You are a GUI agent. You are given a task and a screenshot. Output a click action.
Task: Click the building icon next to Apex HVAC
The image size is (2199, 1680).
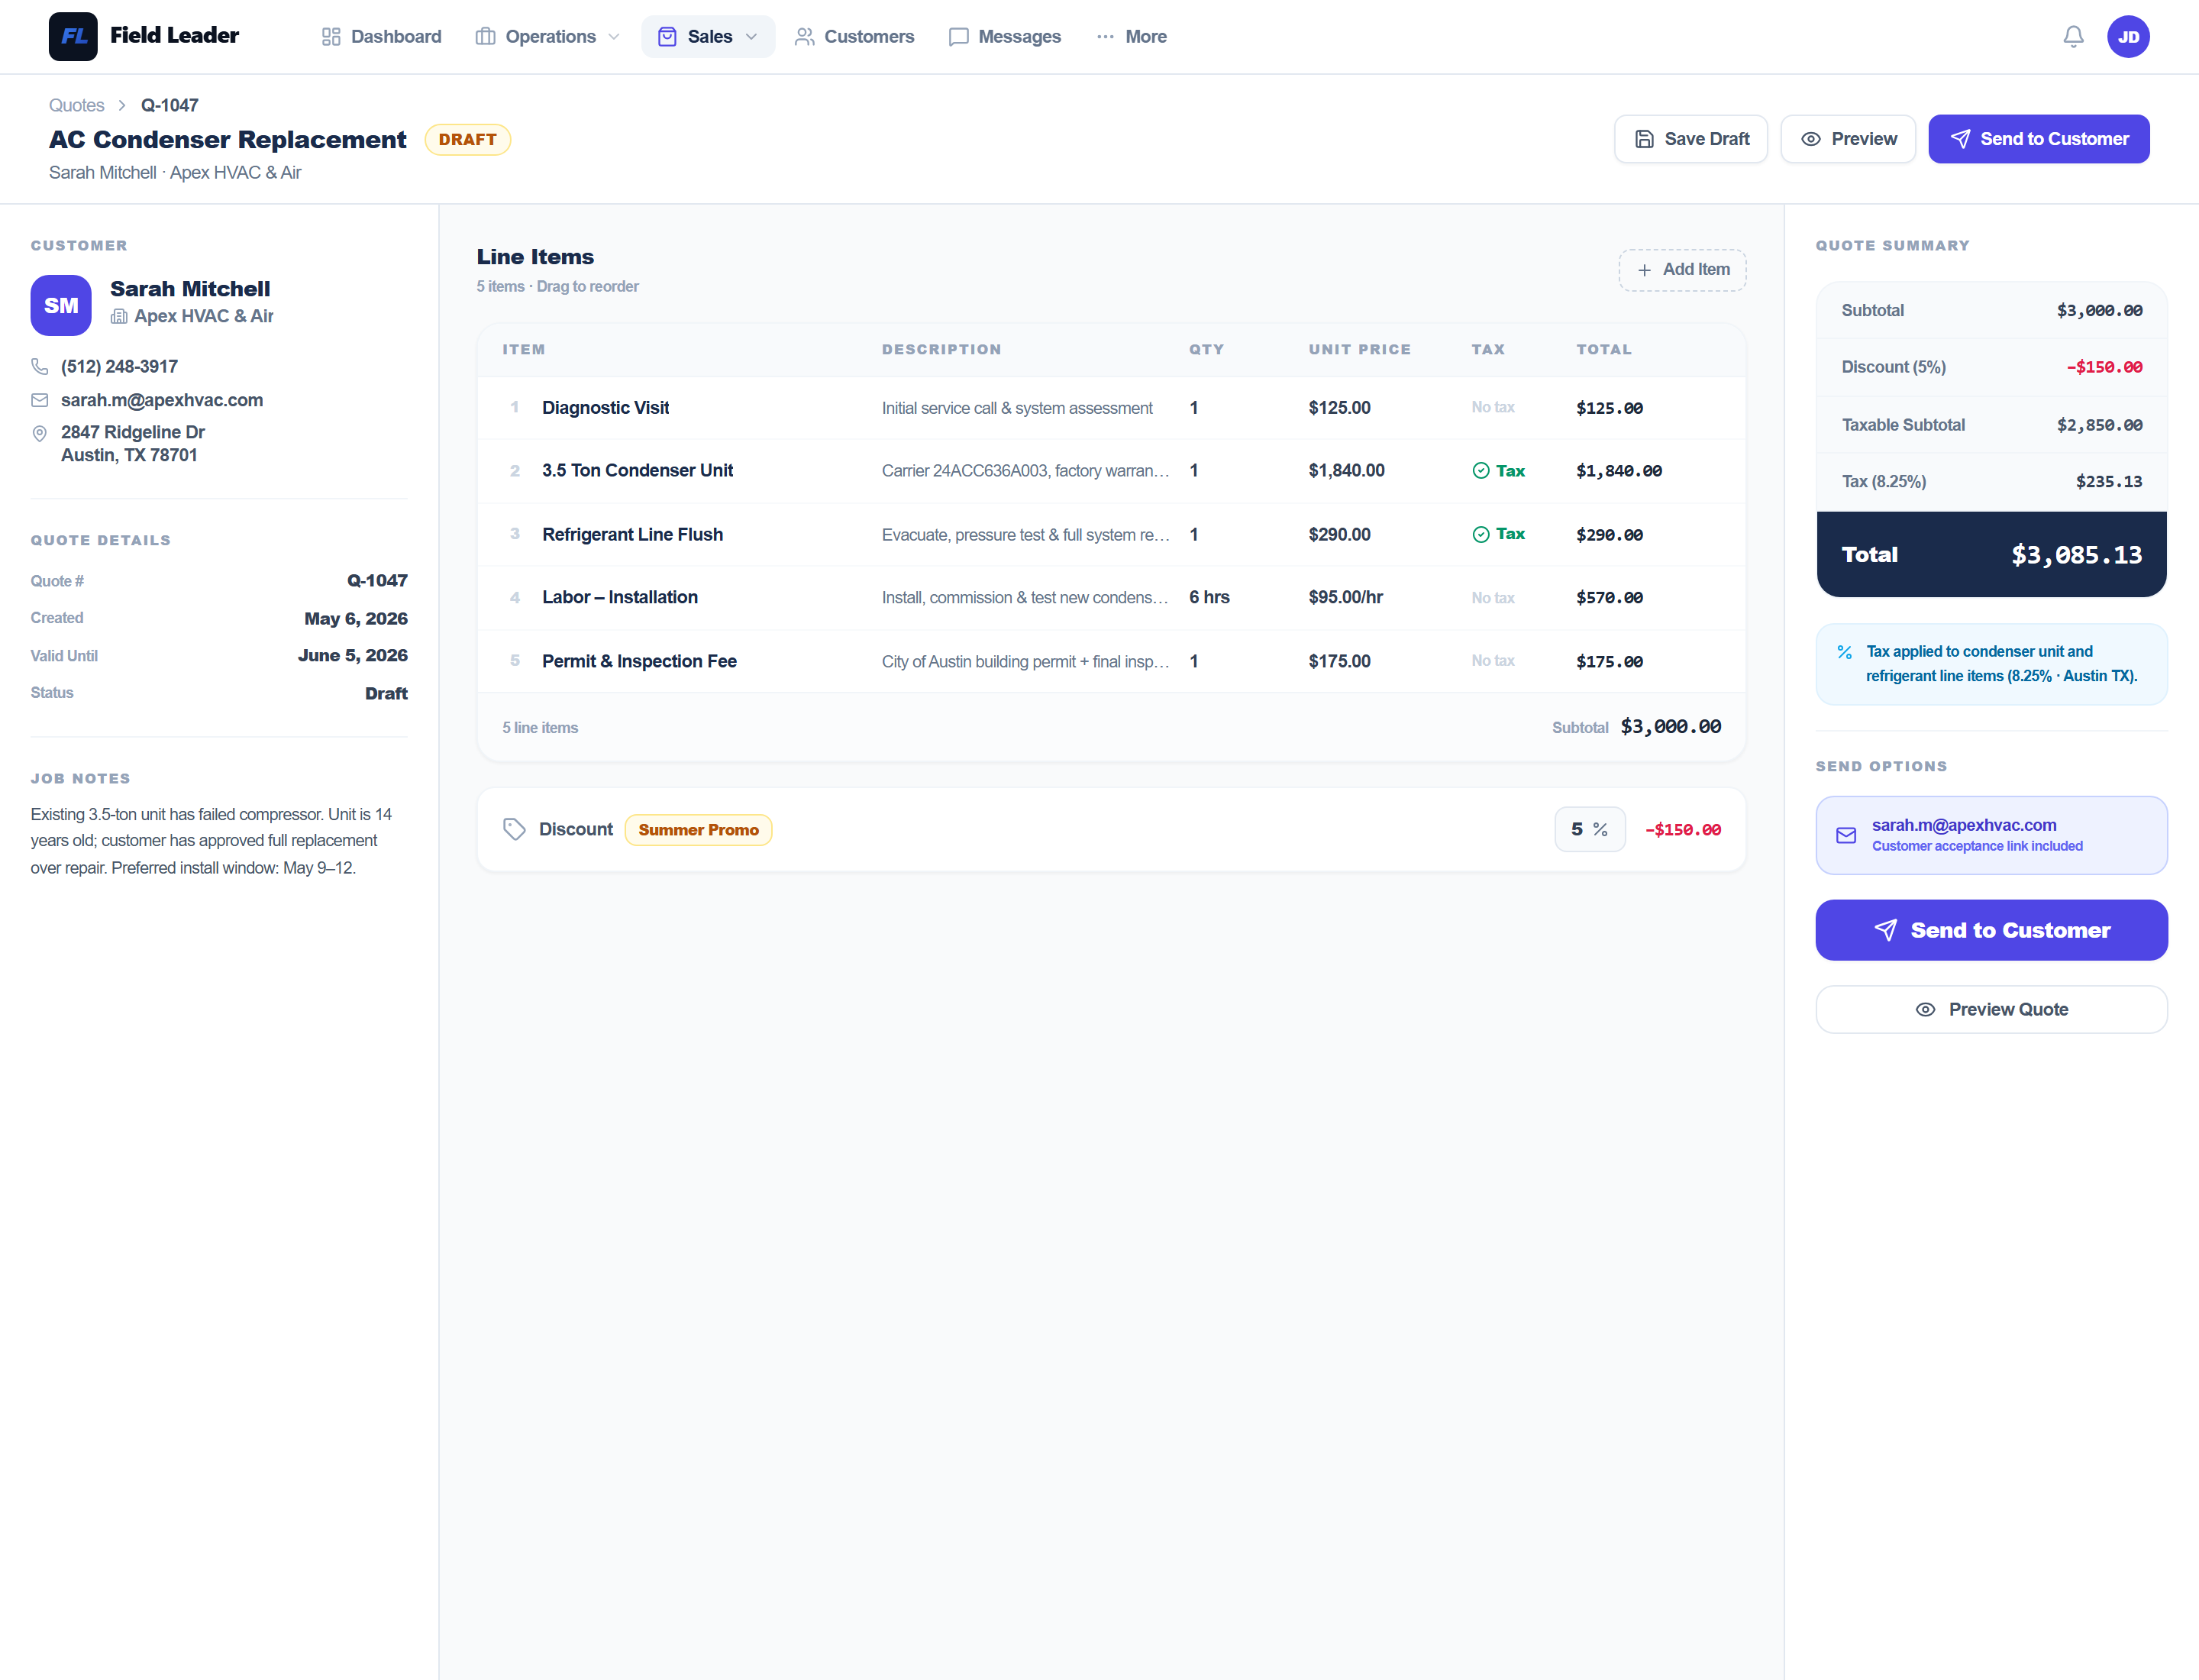[x=119, y=316]
